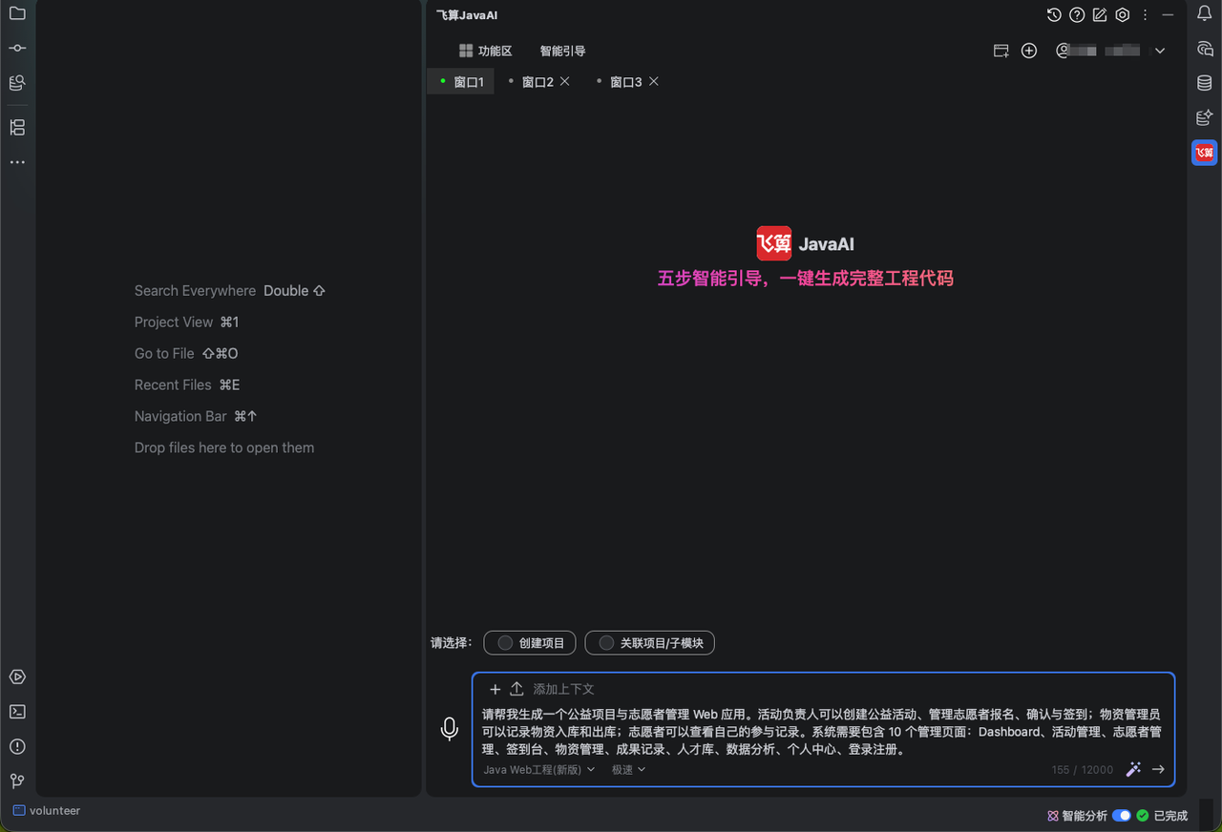
Task: Click the 智能分析 icon in the status bar
Action: [1053, 816]
